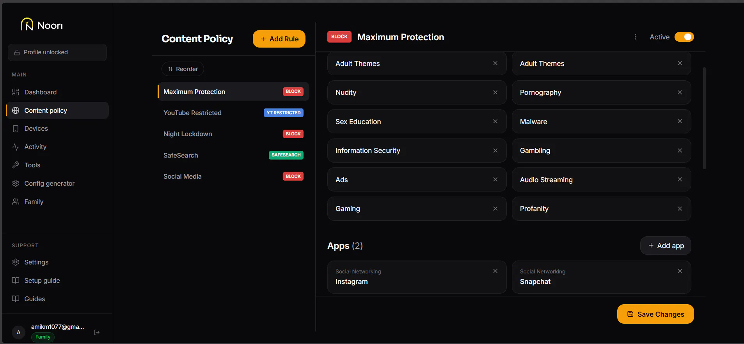The height and width of the screenshot is (344, 744).
Task: Remove the Ads category
Action: pyautogui.click(x=495, y=179)
